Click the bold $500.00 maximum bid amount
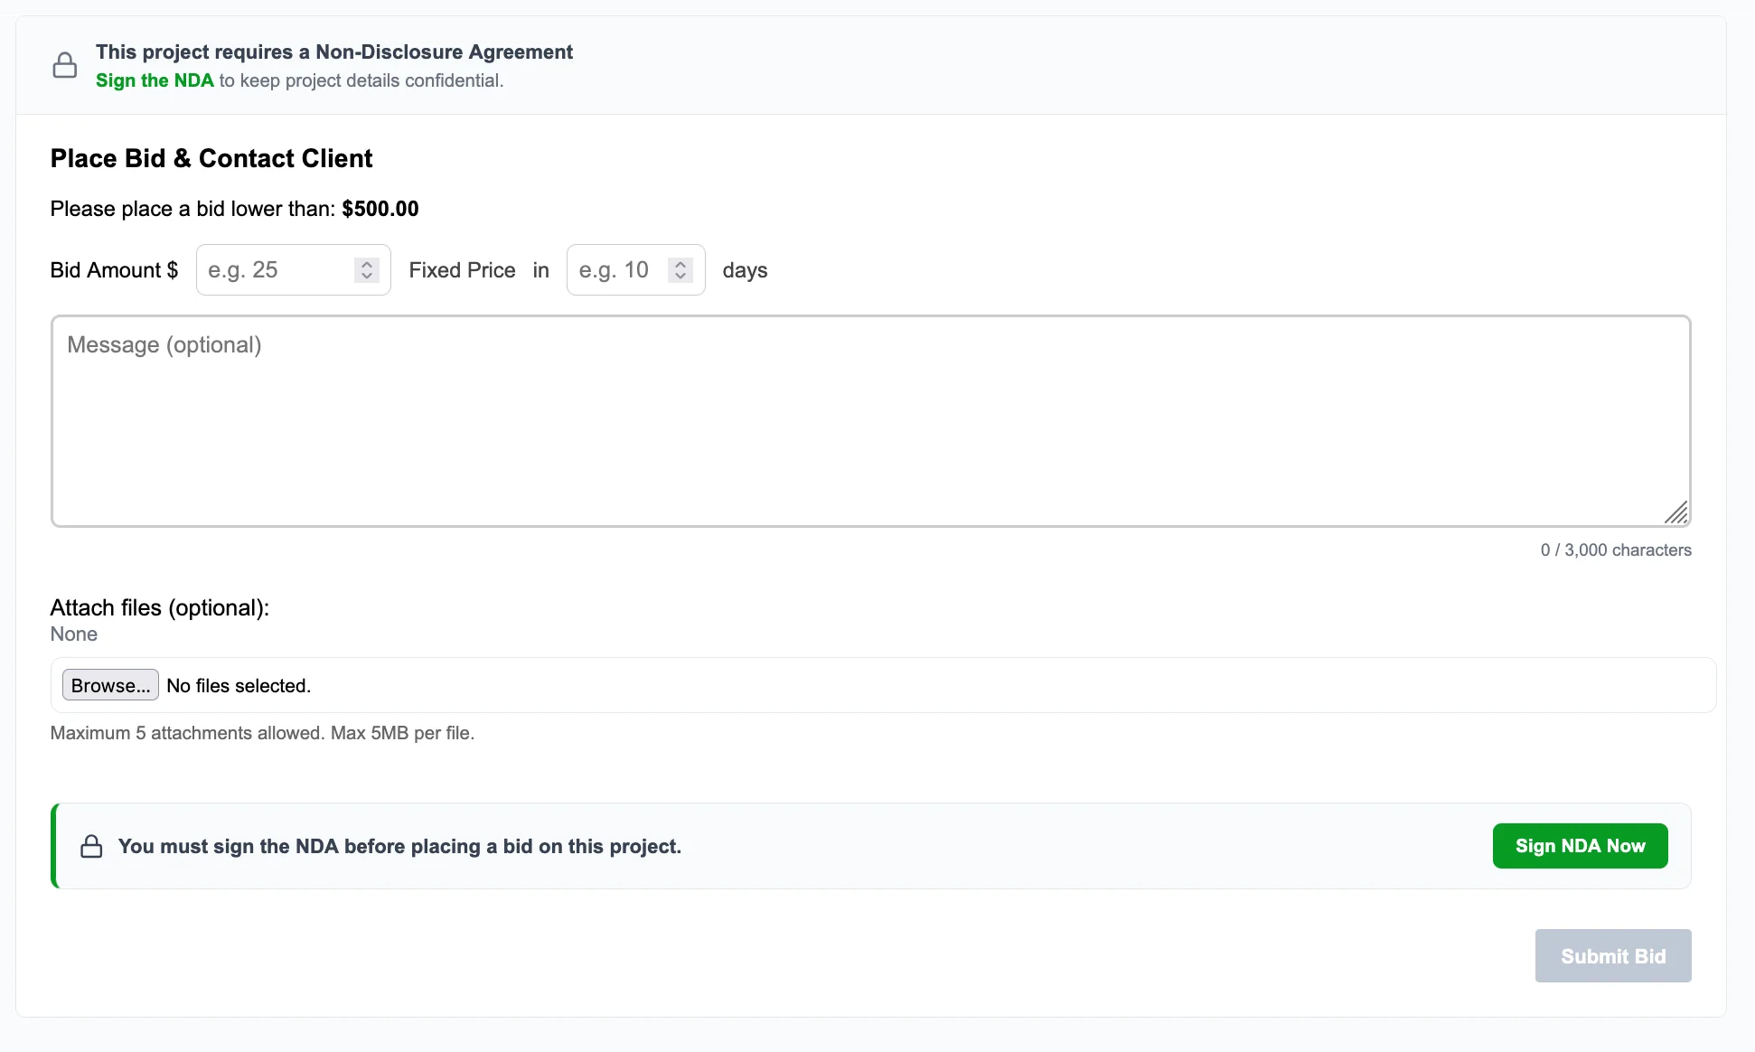The height and width of the screenshot is (1052, 1755). 380,209
